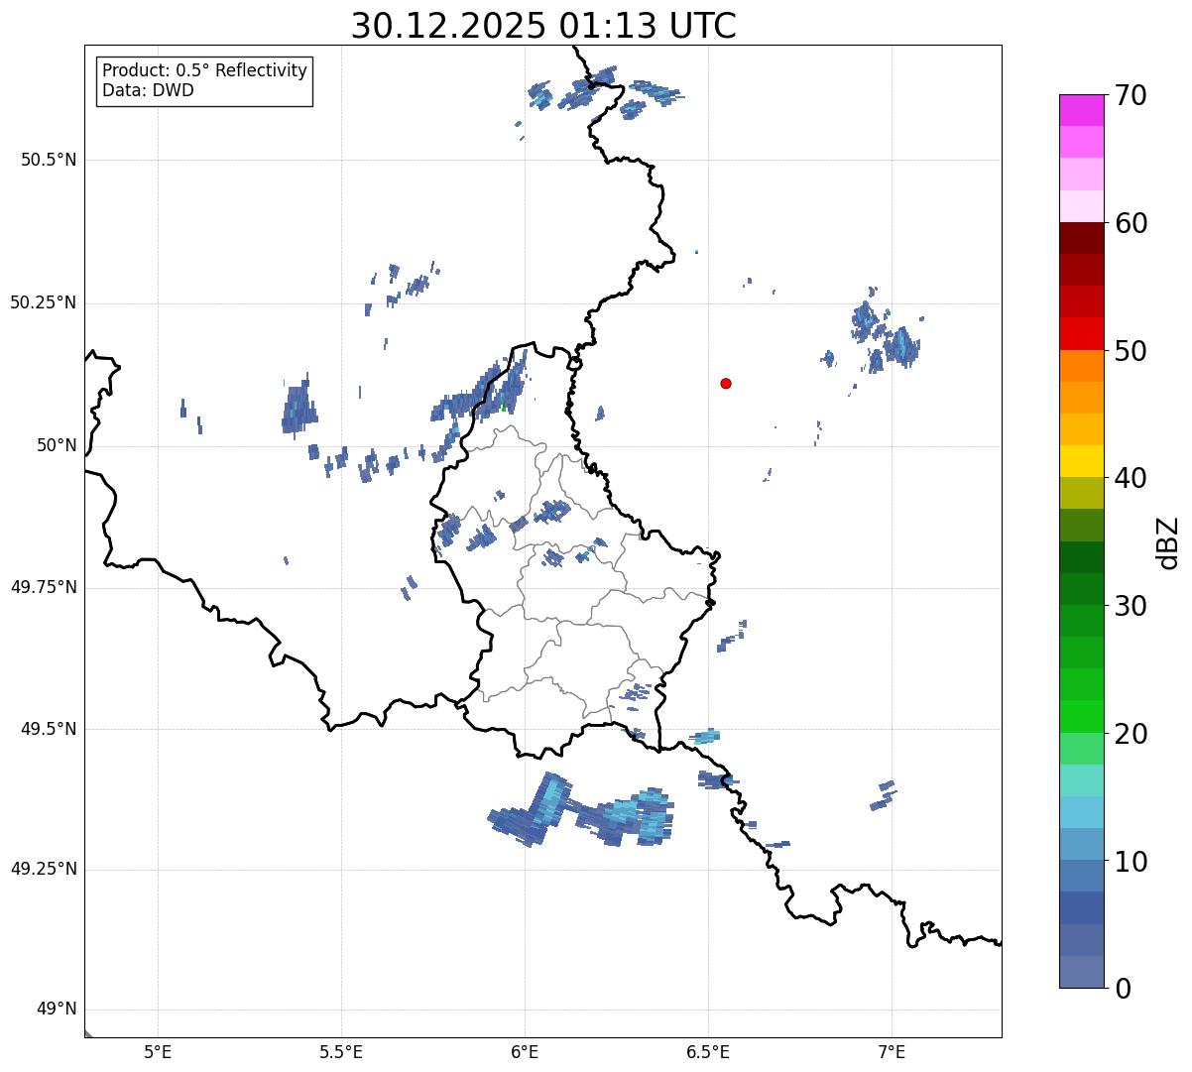
Task: Click the 50.25°N latitude label
Action: (x=44, y=302)
